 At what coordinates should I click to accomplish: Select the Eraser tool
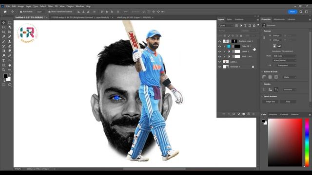coord(10,46)
